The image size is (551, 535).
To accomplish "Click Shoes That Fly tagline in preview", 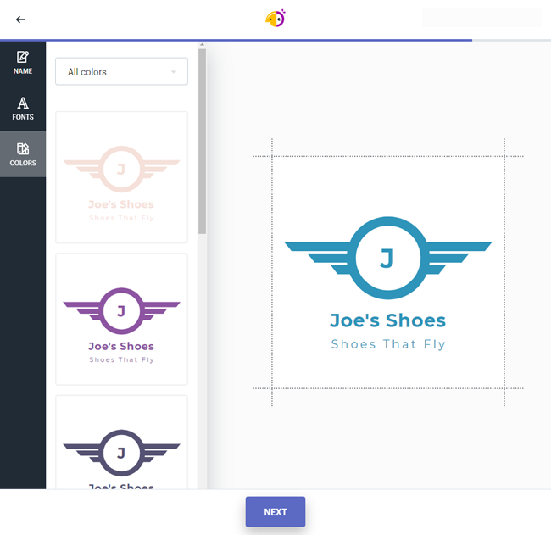I will point(387,344).
